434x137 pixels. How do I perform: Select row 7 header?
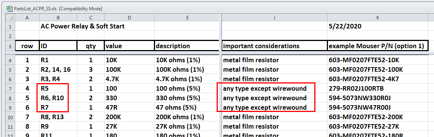pos(10,88)
